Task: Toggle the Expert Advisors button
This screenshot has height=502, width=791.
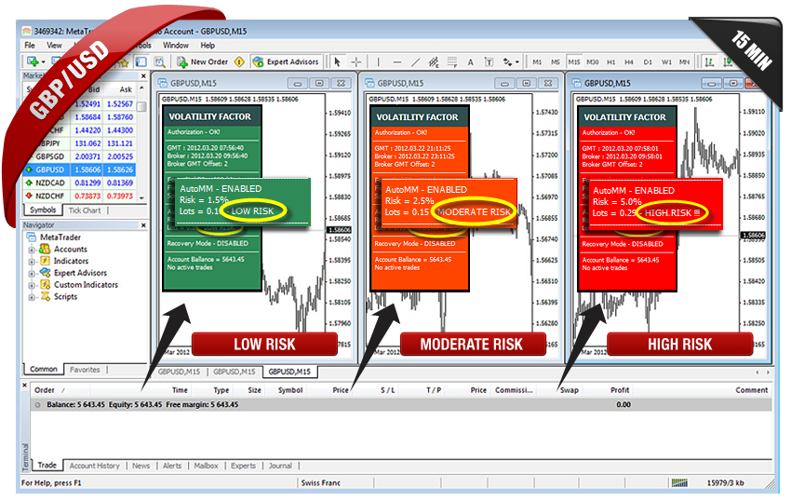Action: (286, 61)
